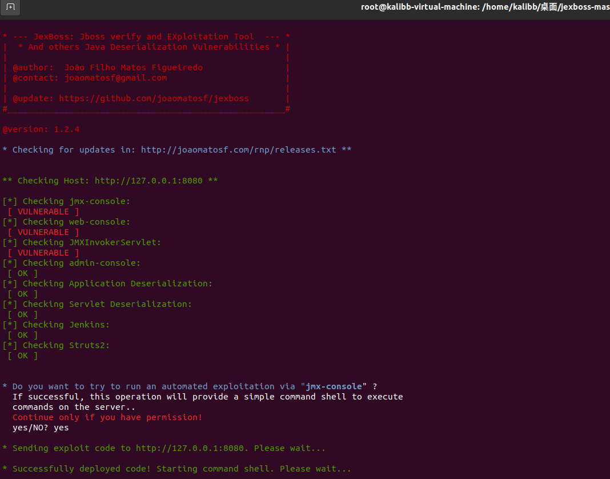This screenshot has width=610, height=479.
Task: Click the 'Checking Host' URL line
Action: (110, 181)
